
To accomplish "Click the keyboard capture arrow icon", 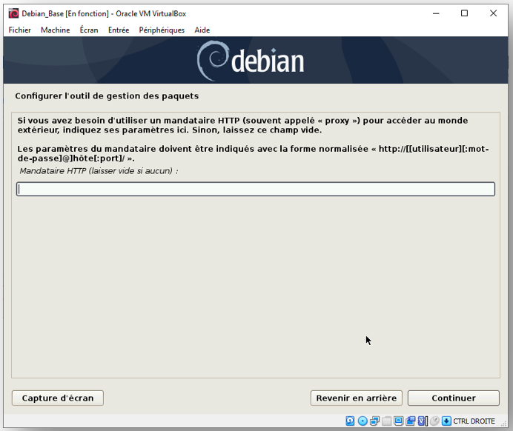I will [446, 421].
